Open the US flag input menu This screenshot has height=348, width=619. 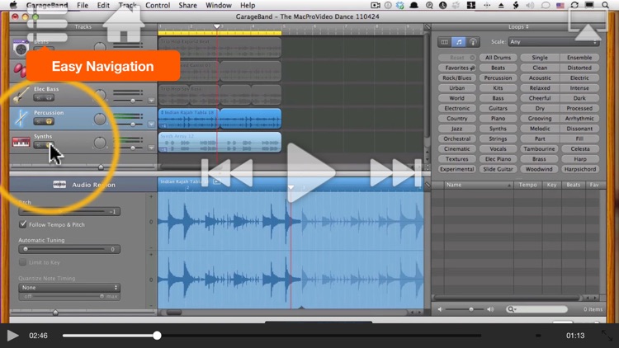pyautogui.click(x=560, y=5)
